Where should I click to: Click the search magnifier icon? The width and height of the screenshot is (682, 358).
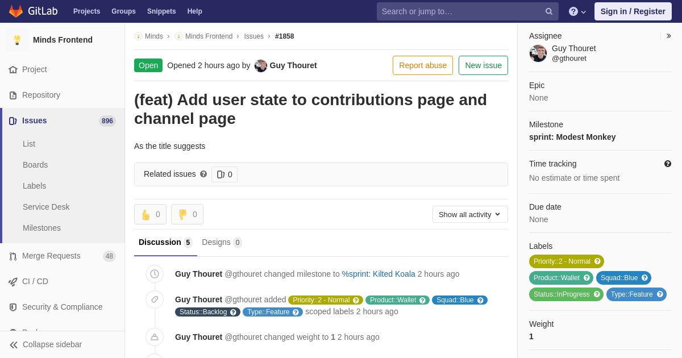click(549, 11)
